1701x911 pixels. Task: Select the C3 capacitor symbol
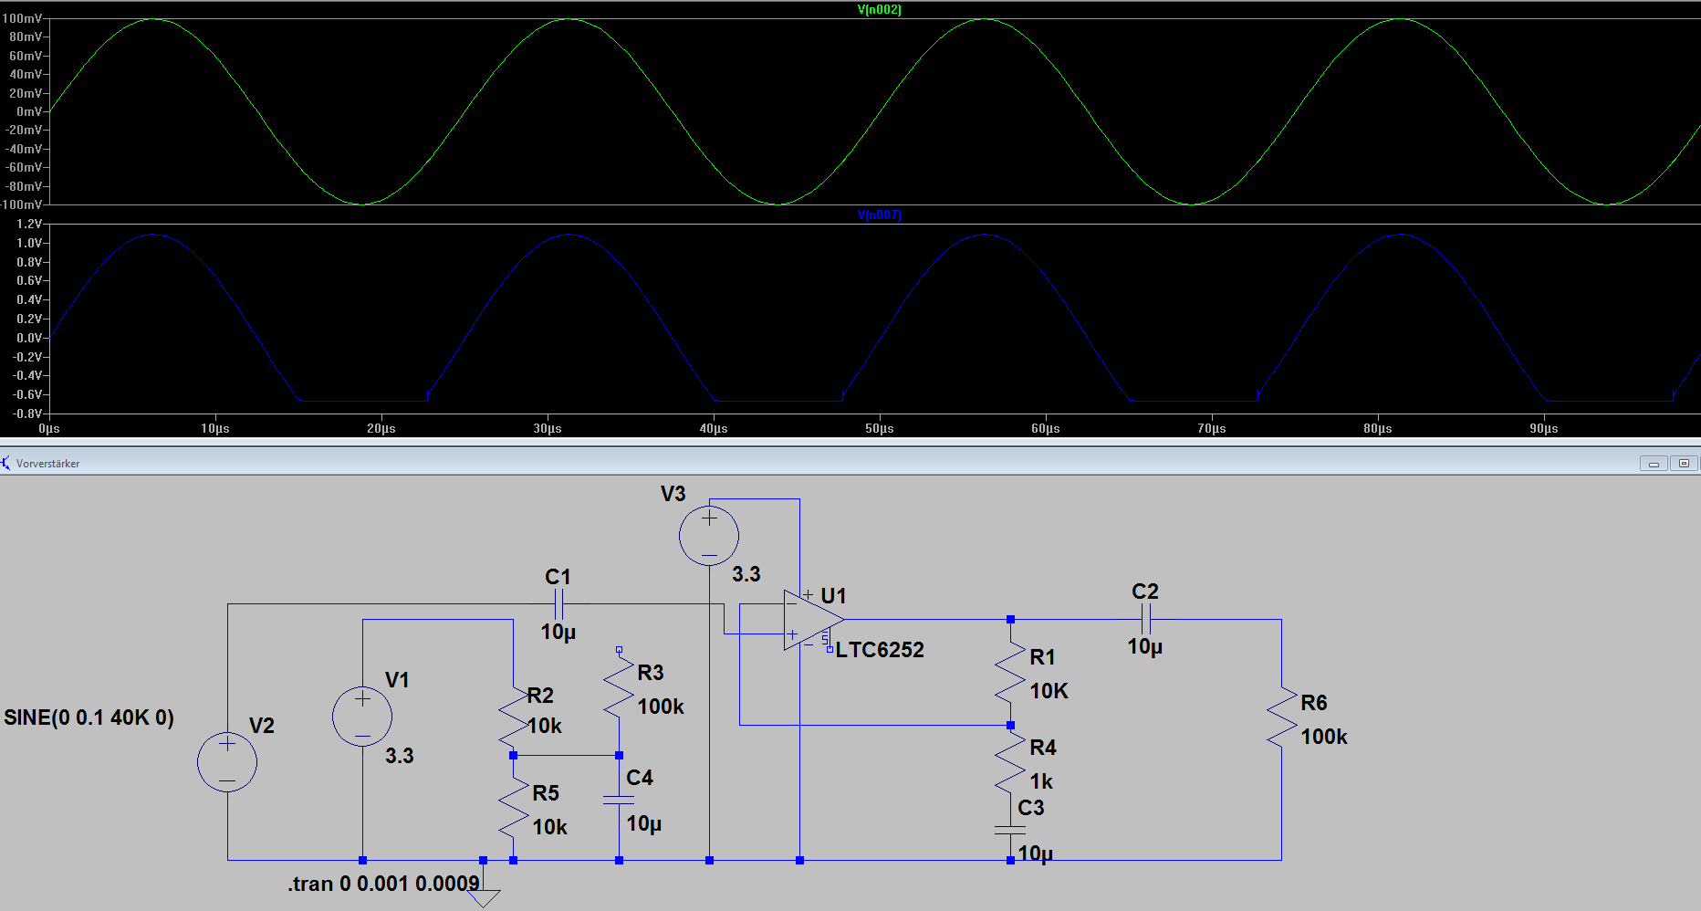tap(1010, 830)
